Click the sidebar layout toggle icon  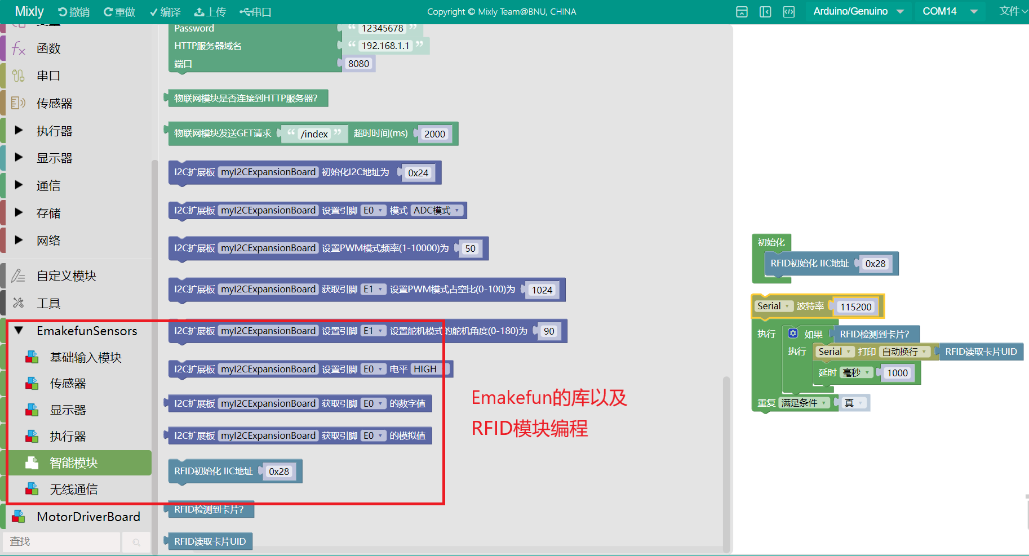coord(765,12)
